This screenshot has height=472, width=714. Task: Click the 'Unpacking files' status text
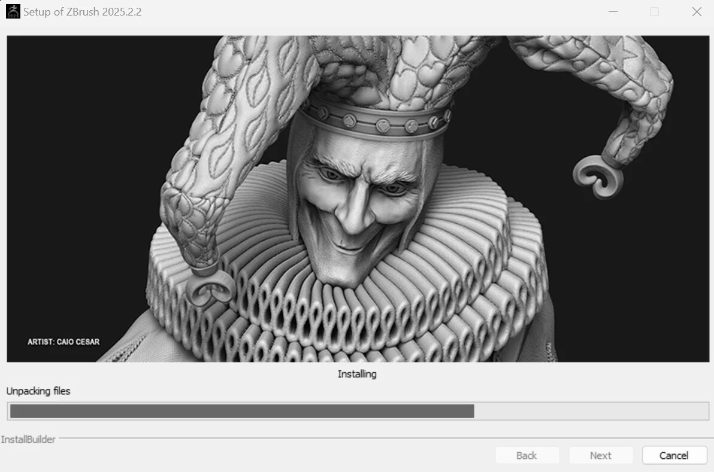[38, 391]
